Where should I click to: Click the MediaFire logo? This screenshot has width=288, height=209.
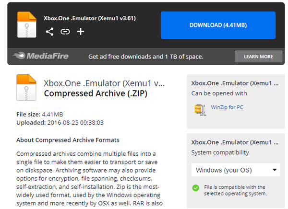tap(40, 57)
